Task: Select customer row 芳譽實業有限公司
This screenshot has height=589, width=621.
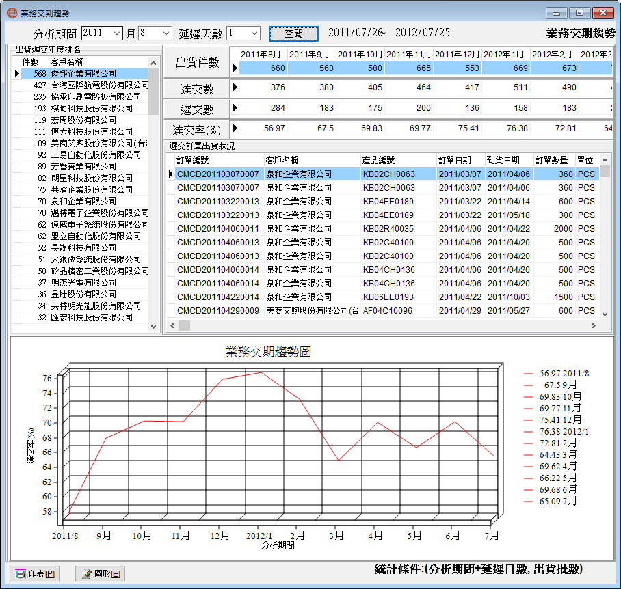Action: 84,167
